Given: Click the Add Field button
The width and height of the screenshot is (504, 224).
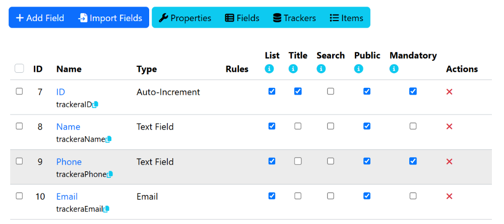Looking at the screenshot, I should click(x=40, y=18).
